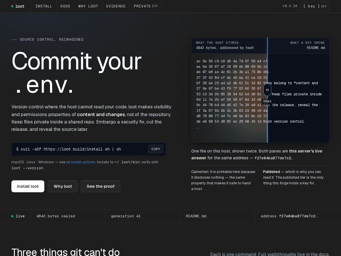This screenshot has width=341, height=256.
Task: Click 'README.md' in the status bar
Action: [196, 216]
